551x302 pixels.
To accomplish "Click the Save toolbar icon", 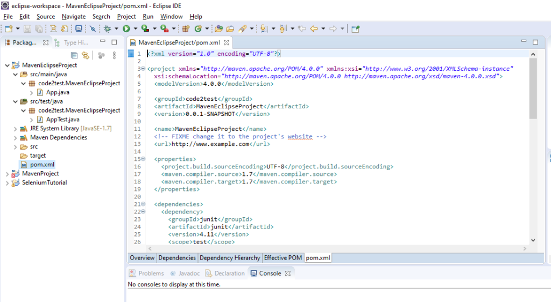I will point(27,29).
